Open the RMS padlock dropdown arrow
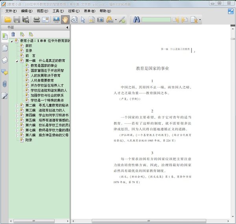 coord(116,20)
